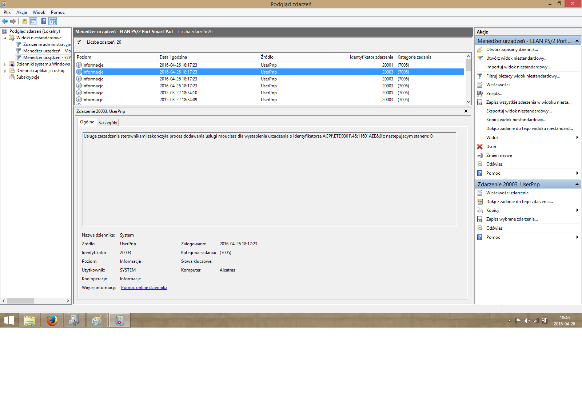The width and height of the screenshot is (582, 396).
Task: Click Dołącz zadanie do tego zdarzenia
Action: (519, 202)
